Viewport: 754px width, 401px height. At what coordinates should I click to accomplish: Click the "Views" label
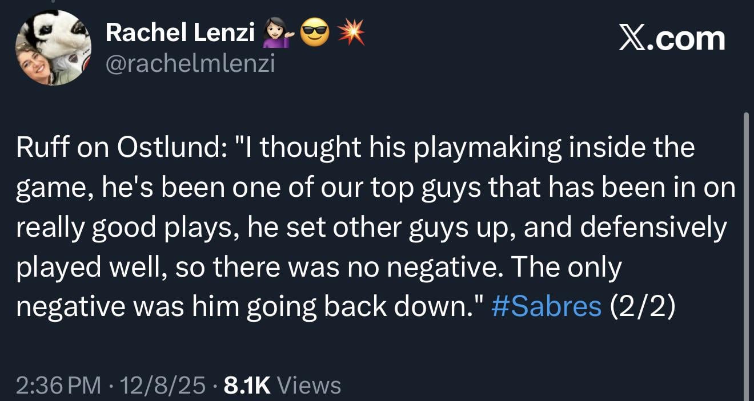308,386
